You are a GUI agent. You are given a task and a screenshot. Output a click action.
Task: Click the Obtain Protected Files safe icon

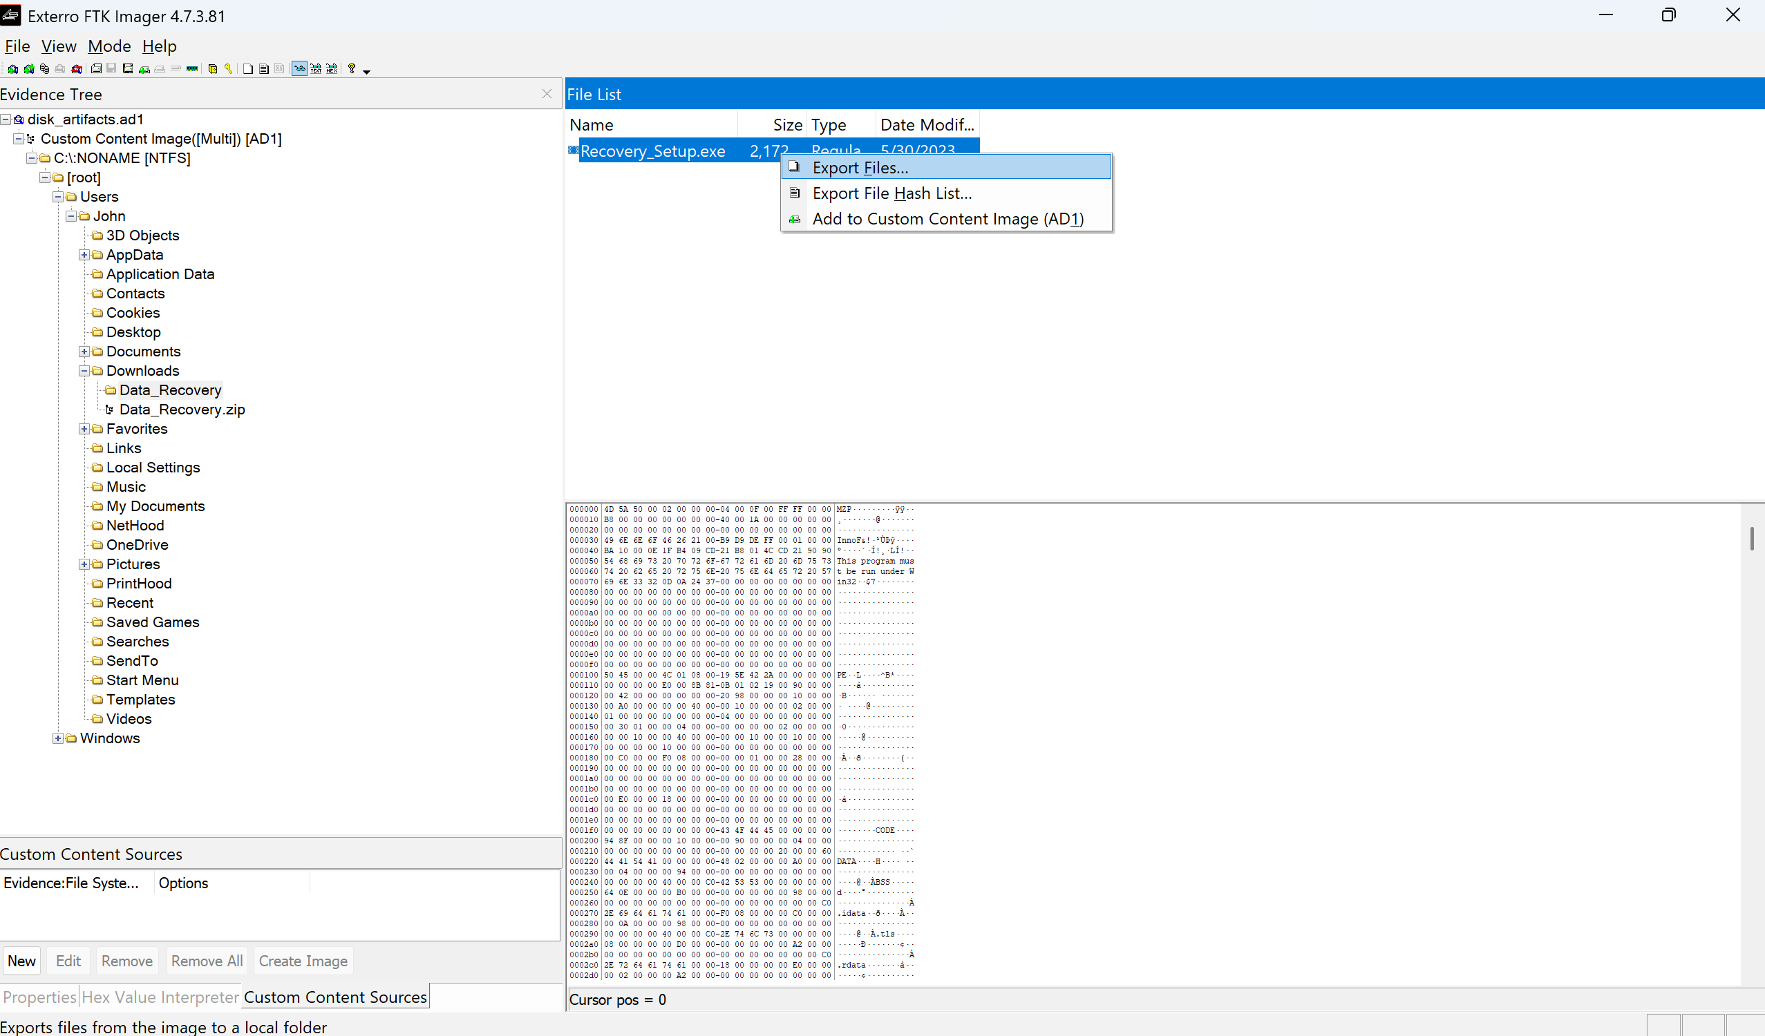(x=213, y=68)
